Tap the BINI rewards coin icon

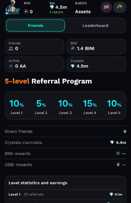118,154
